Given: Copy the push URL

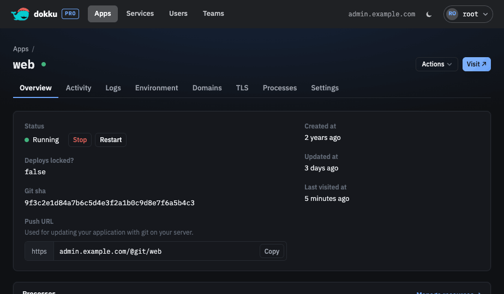Looking at the screenshot, I should (x=272, y=252).
